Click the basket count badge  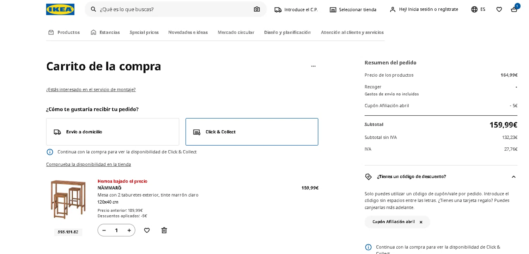pyautogui.click(x=517, y=6)
